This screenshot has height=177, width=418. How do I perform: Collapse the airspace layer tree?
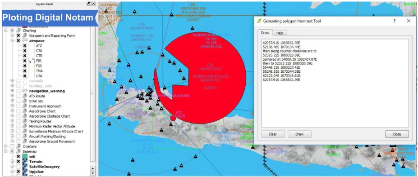point(12,41)
